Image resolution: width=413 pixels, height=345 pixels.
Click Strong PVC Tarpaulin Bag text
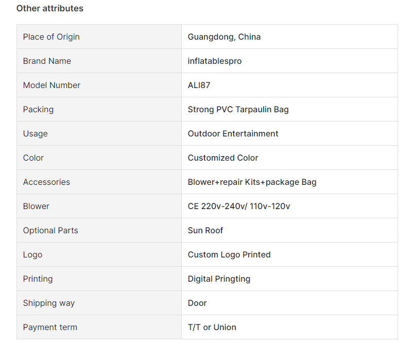coord(238,110)
